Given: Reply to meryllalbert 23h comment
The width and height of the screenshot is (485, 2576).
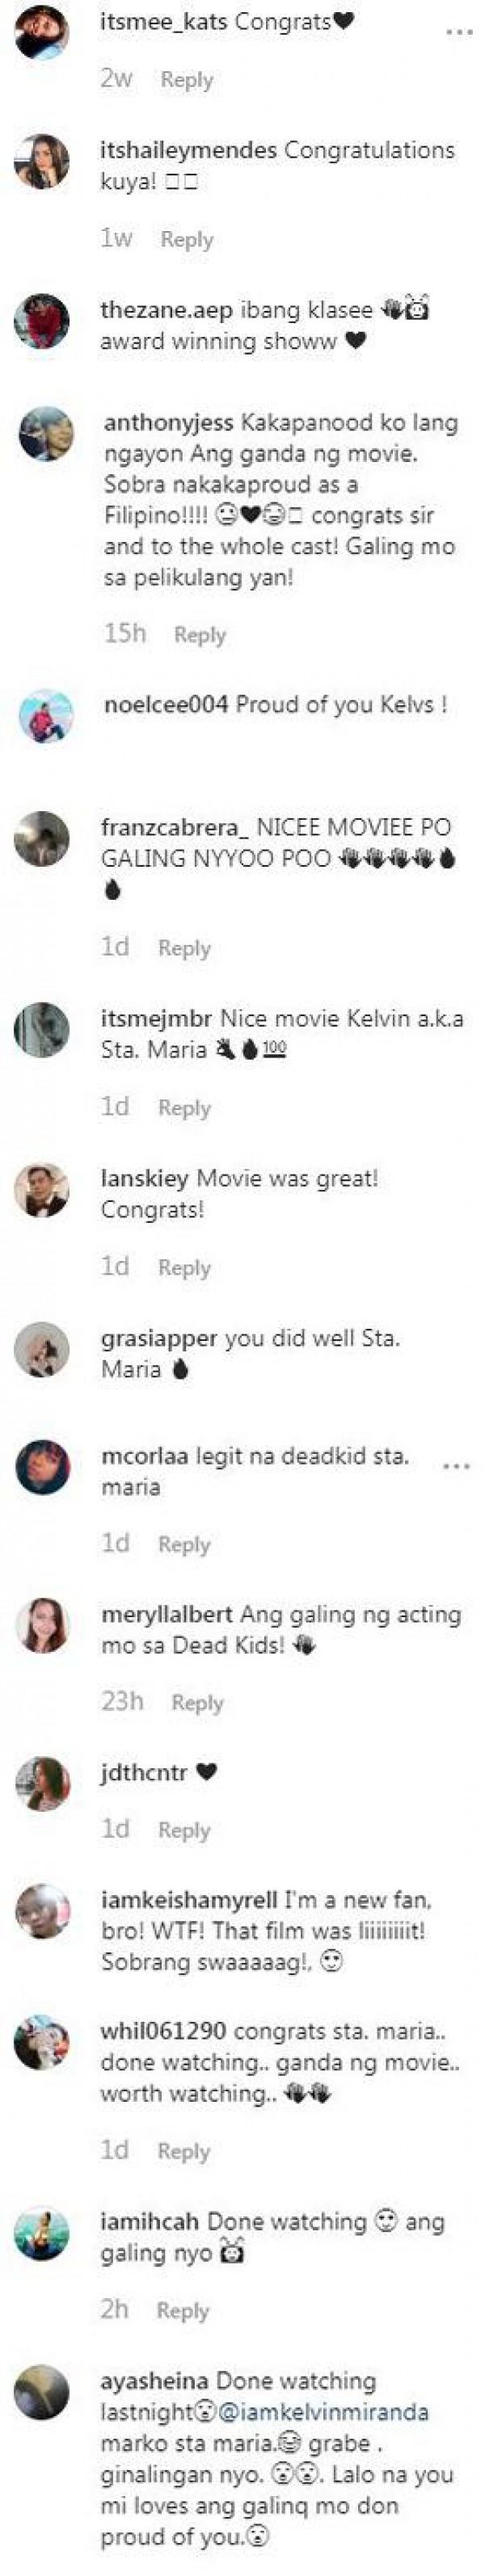Looking at the screenshot, I should click(x=197, y=1703).
